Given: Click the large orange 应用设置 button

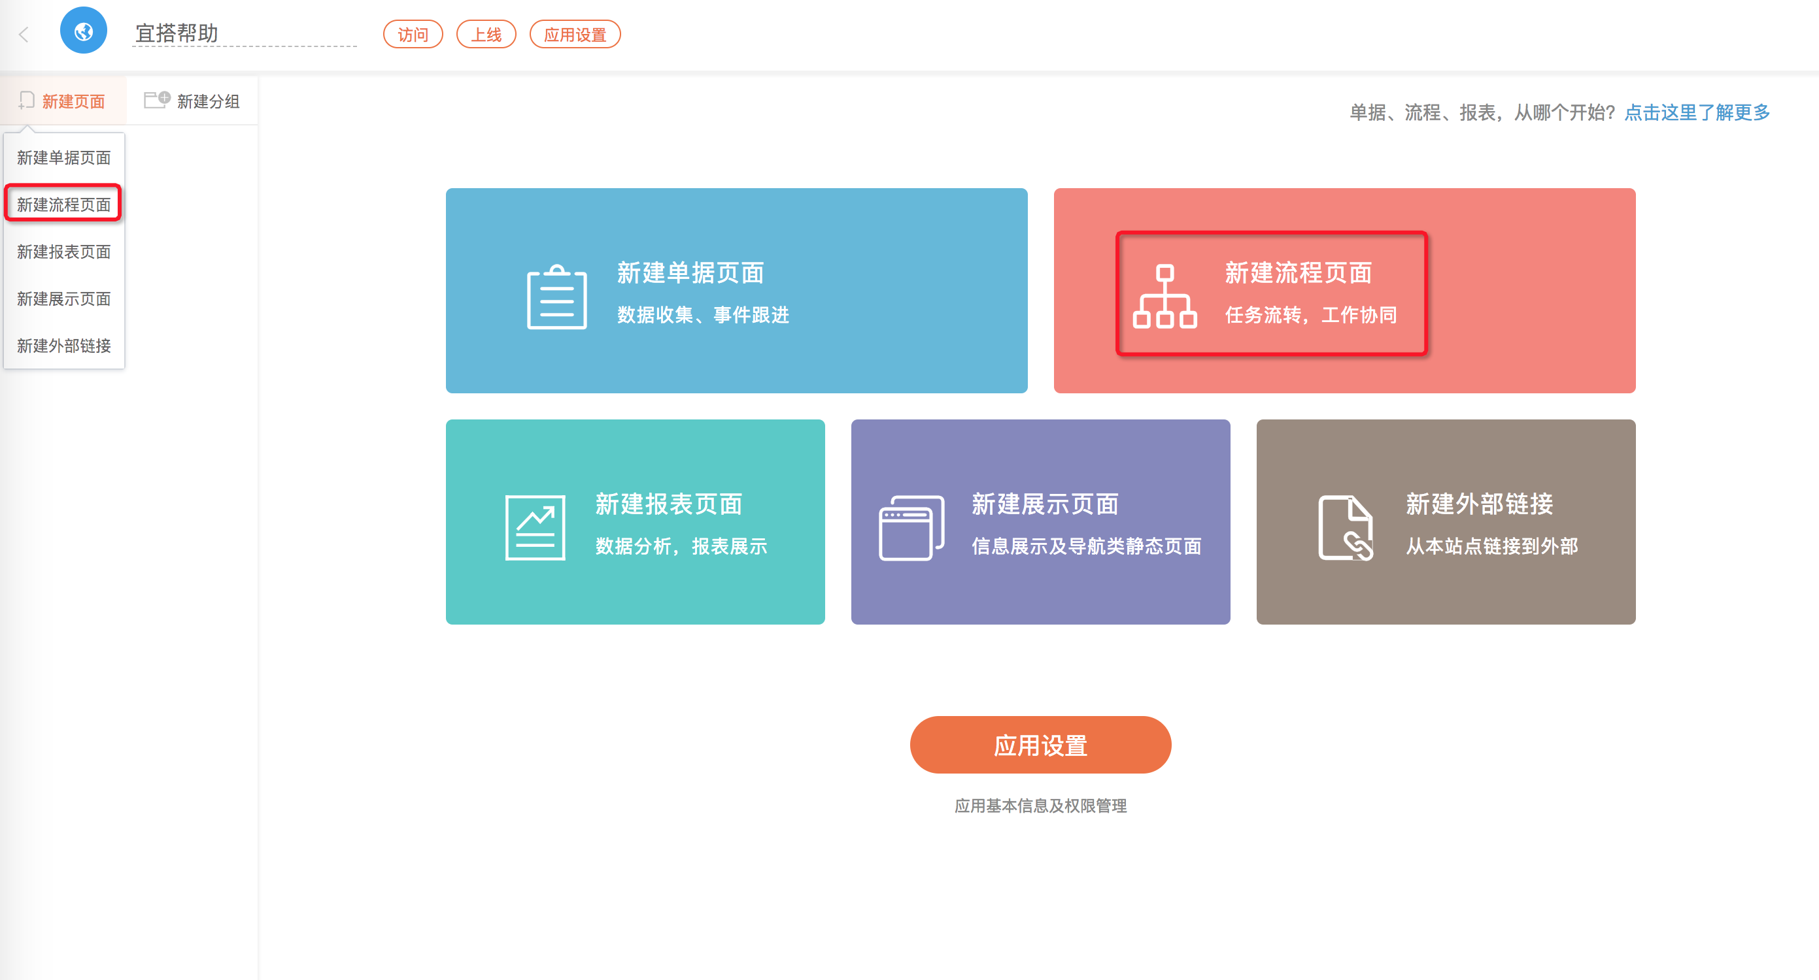Looking at the screenshot, I should pos(1040,744).
